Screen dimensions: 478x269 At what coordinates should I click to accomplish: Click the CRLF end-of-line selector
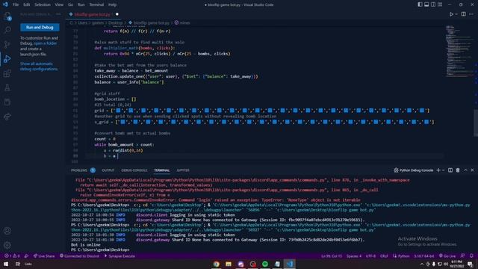click(x=384, y=256)
